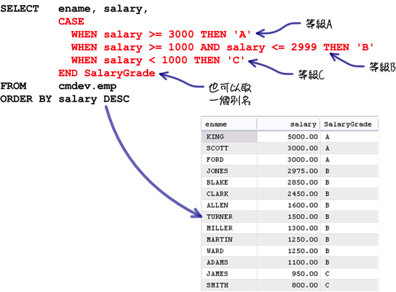
Task: Click the SalaryGrade column header
Action: coord(349,124)
